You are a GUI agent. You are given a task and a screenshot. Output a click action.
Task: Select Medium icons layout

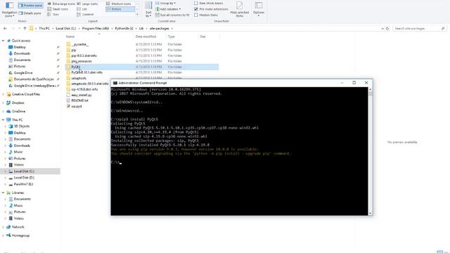119,4
